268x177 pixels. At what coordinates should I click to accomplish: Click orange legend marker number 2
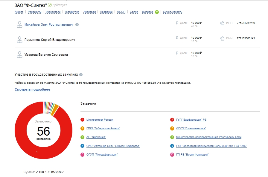(82, 128)
